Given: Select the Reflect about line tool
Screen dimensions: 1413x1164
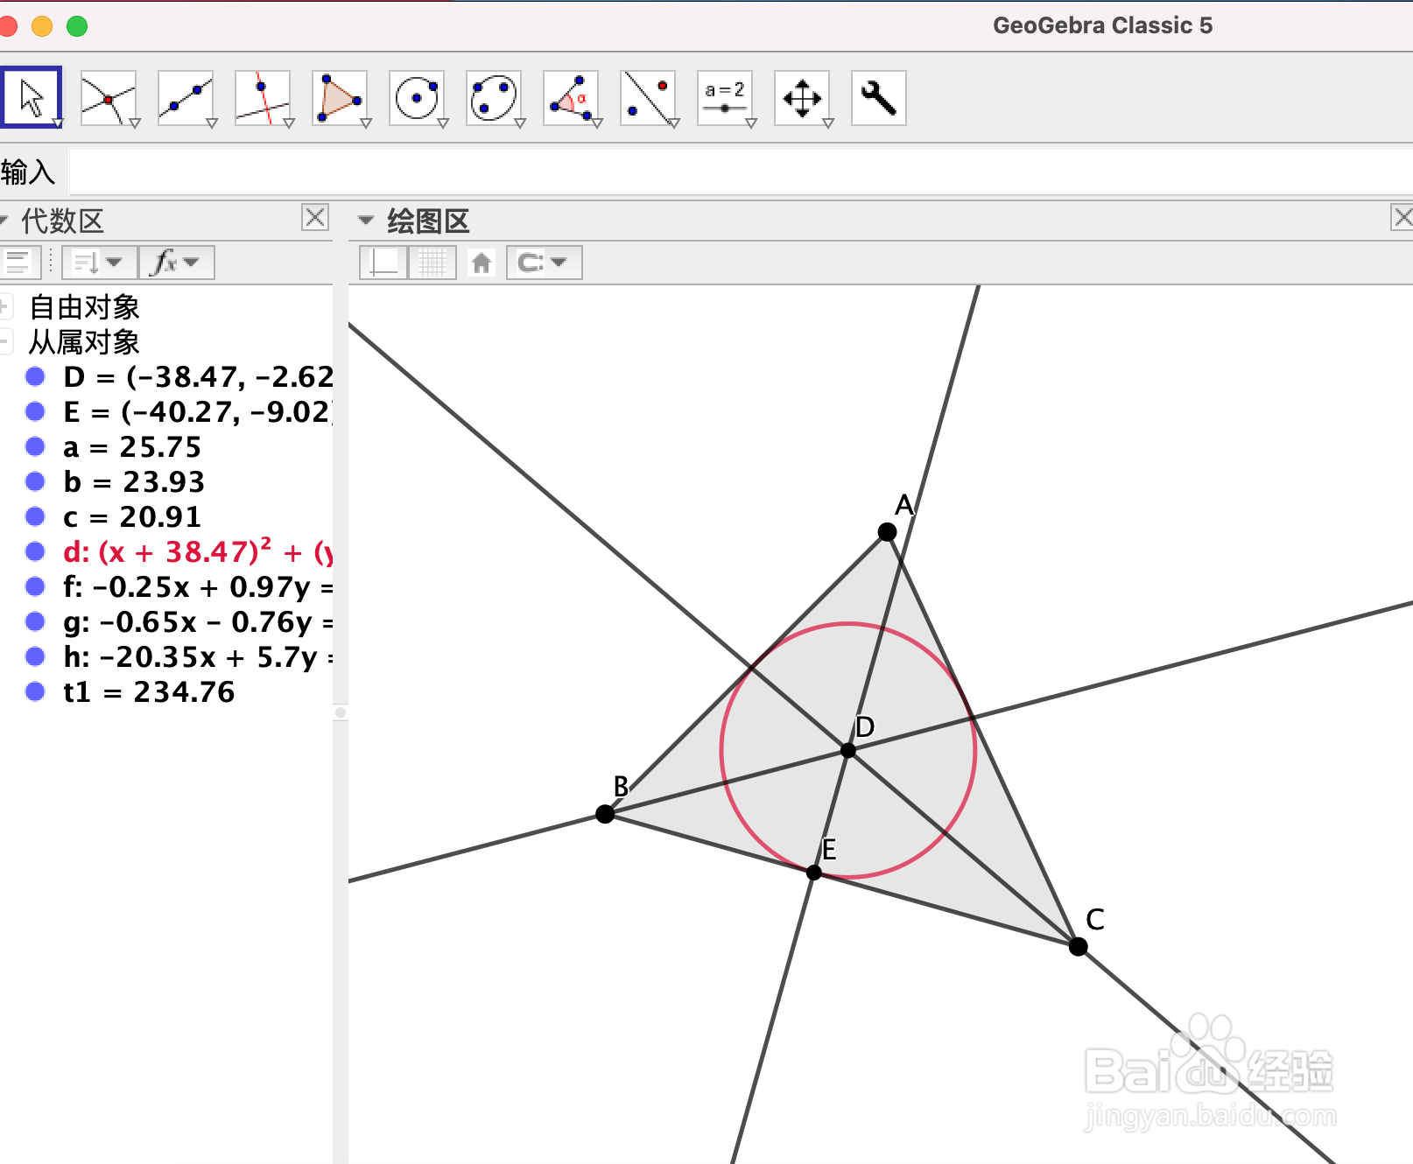Looking at the screenshot, I should (x=647, y=98).
